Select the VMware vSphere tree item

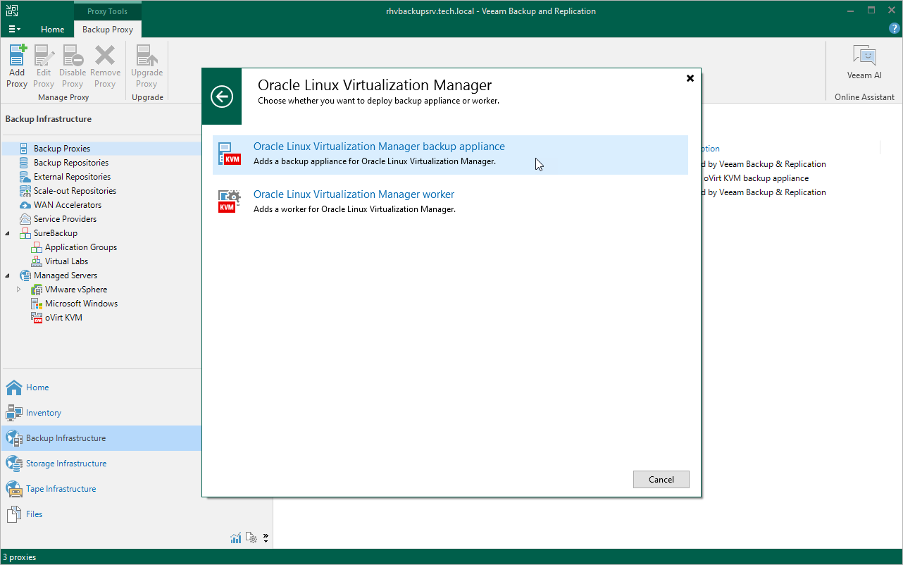point(76,290)
